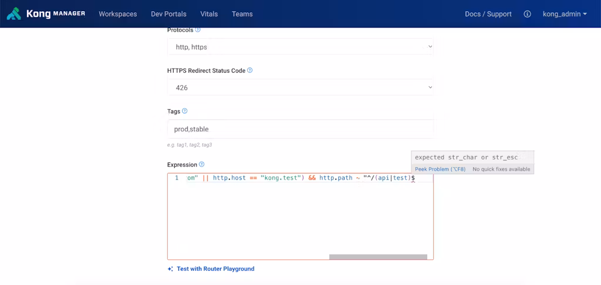Open the Teams page
601x285 pixels.
[242, 14]
